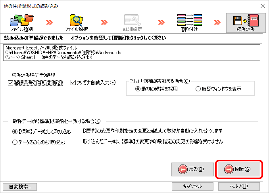The height and width of the screenshot is (193, 269).
Task: Select the 読み込み step icon
Action: (x=246, y=23)
